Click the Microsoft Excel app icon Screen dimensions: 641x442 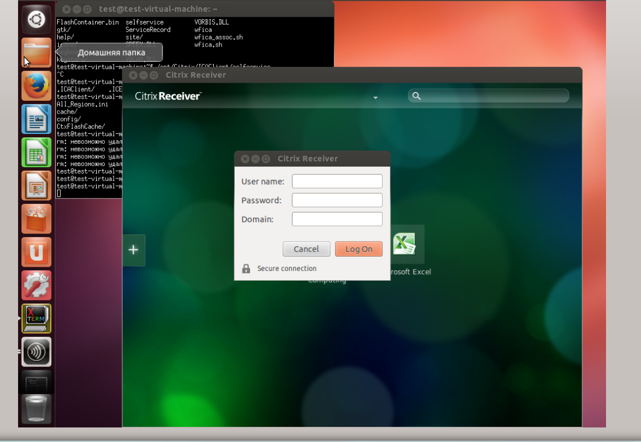tap(404, 244)
